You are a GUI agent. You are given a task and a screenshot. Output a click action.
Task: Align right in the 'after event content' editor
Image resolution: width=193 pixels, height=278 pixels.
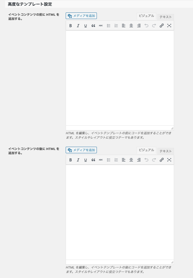click(x=139, y=160)
